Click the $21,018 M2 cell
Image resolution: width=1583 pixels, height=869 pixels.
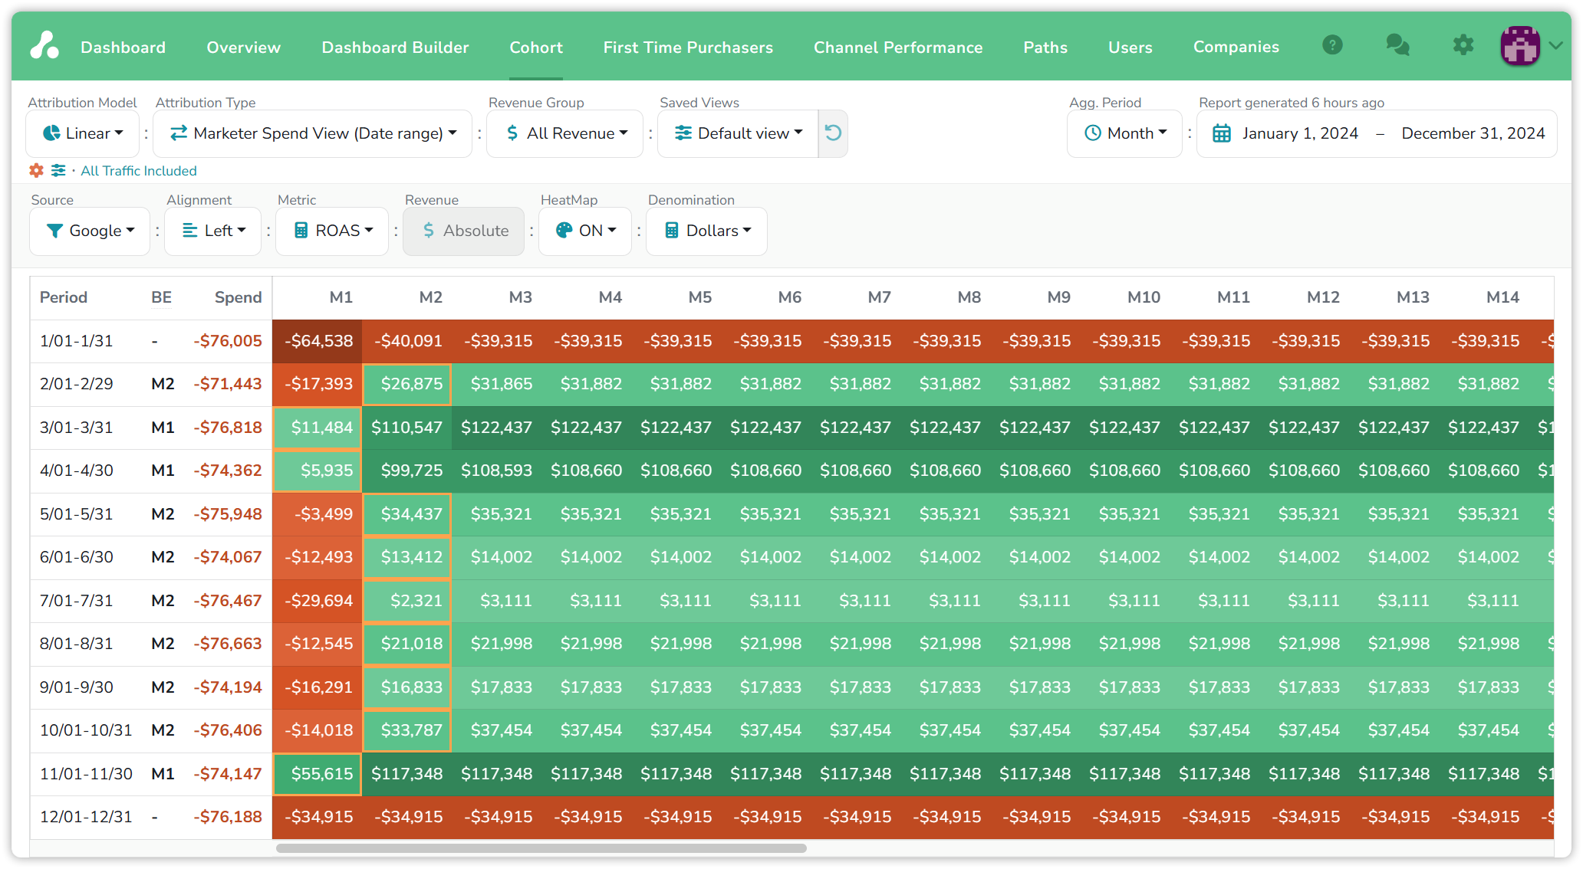407,644
